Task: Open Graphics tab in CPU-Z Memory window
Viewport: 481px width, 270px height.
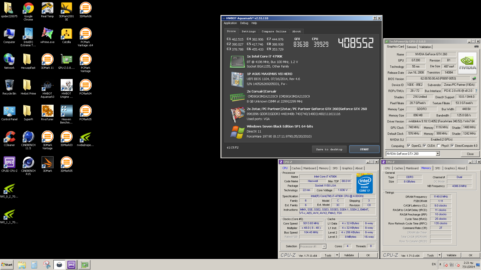Action: click(x=449, y=168)
